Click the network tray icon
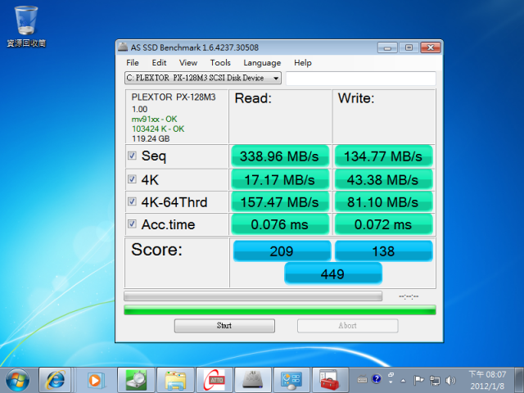Image resolution: width=524 pixels, height=393 pixels. coord(435,380)
